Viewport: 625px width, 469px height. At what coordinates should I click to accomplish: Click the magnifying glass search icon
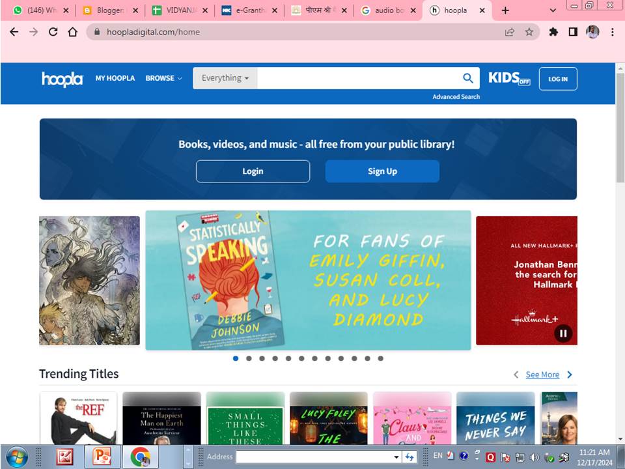pos(467,78)
